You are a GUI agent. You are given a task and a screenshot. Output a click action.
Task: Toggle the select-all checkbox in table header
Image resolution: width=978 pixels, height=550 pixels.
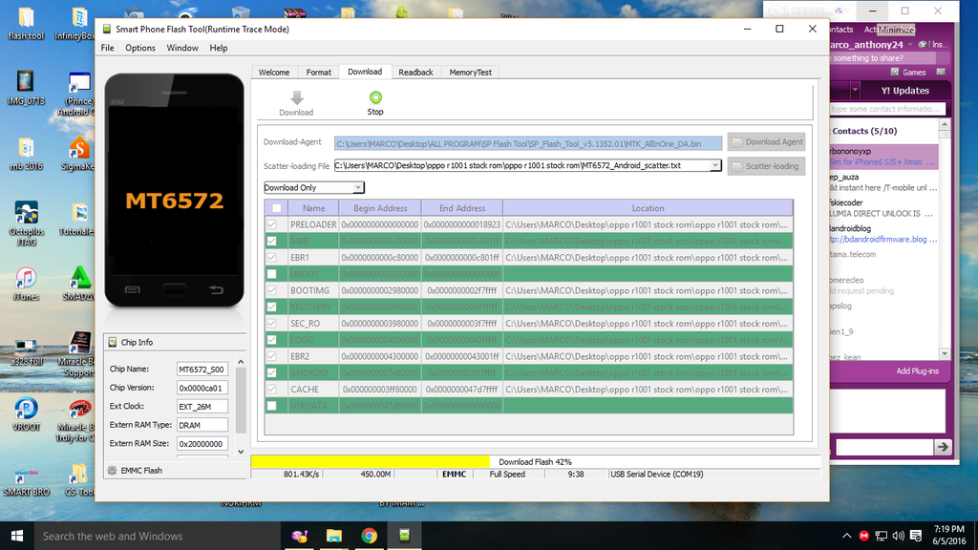276,208
